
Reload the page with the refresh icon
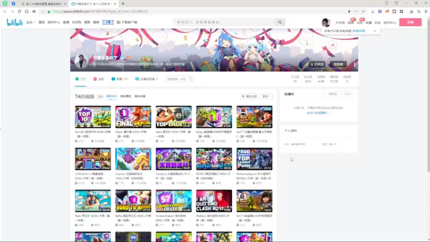pyautogui.click(x=19, y=11)
